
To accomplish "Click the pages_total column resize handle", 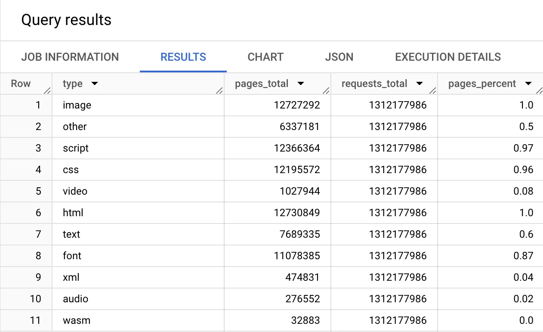I will click(326, 90).
